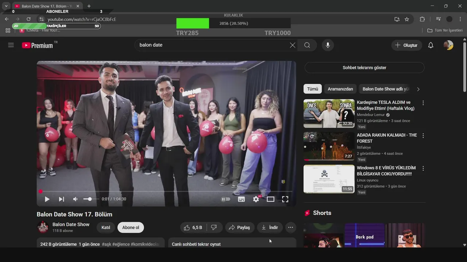467x262 pixels.
Task: Open Balon Date Show channel name link
Action: tap(71, 225)
